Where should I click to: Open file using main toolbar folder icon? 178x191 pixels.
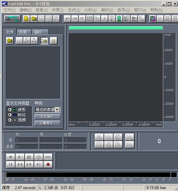[x=34, y=19]
